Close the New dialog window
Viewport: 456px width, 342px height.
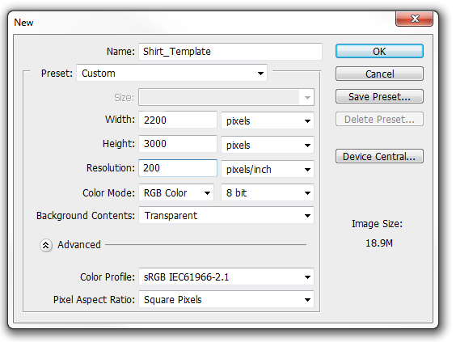pos(415,19)
